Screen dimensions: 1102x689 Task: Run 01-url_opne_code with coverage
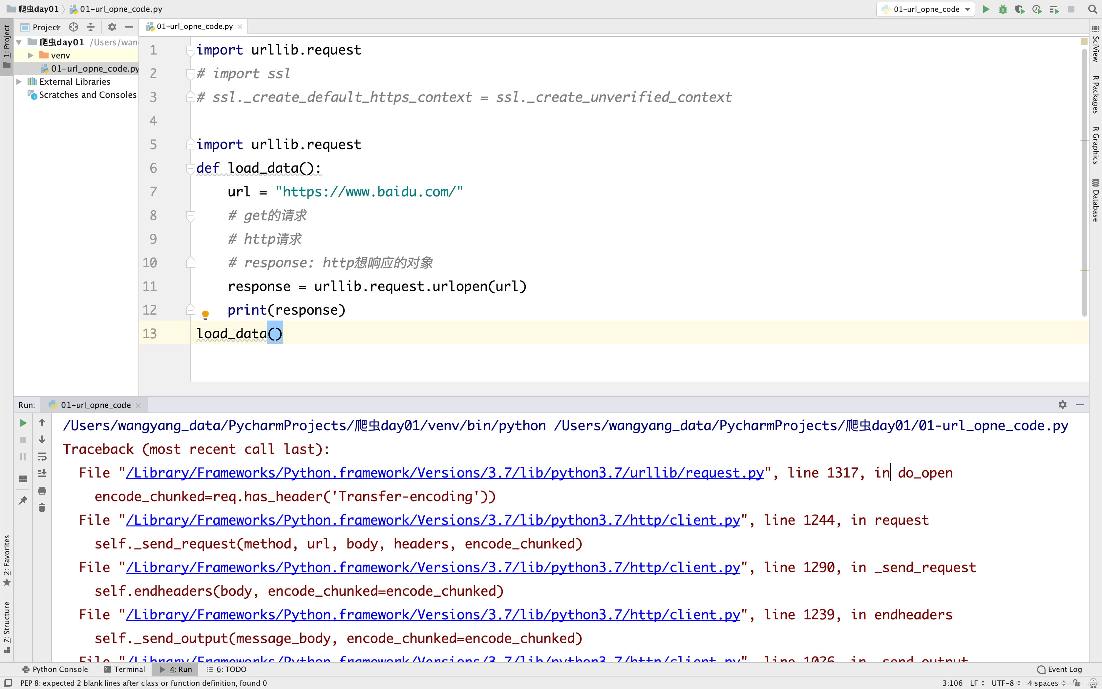pos(1020,9)
